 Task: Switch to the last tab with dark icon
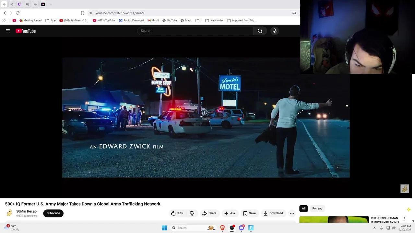(43, 4)
